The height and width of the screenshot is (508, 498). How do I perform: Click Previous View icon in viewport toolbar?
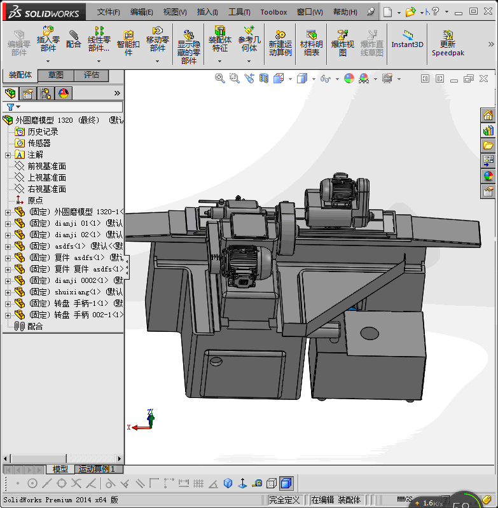(x=249, y=78)
